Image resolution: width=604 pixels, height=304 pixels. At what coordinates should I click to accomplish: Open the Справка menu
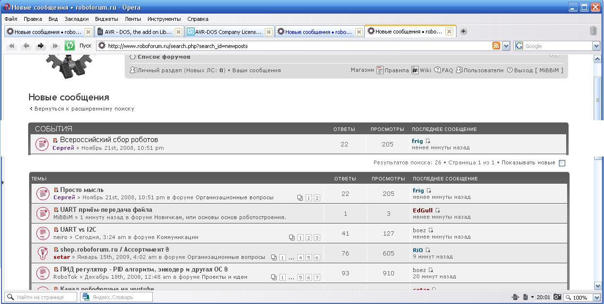pos(197,19)
